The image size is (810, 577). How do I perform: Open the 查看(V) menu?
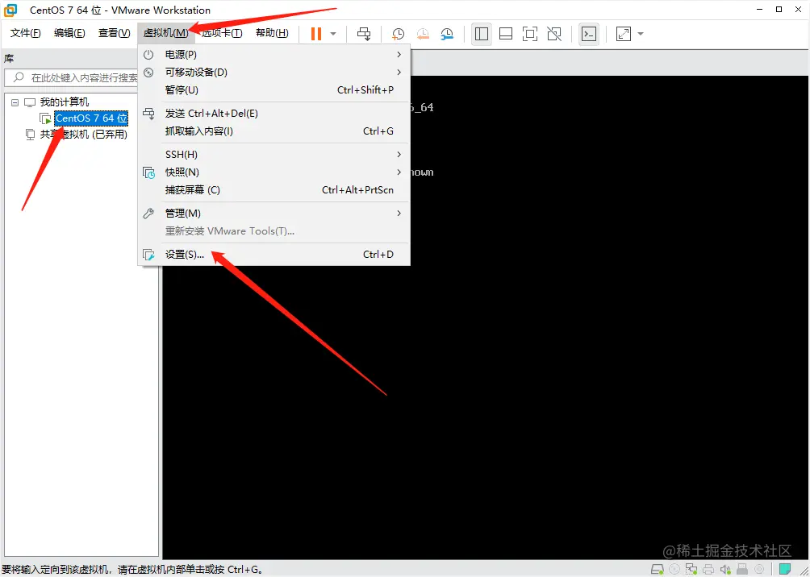(115, 34)
